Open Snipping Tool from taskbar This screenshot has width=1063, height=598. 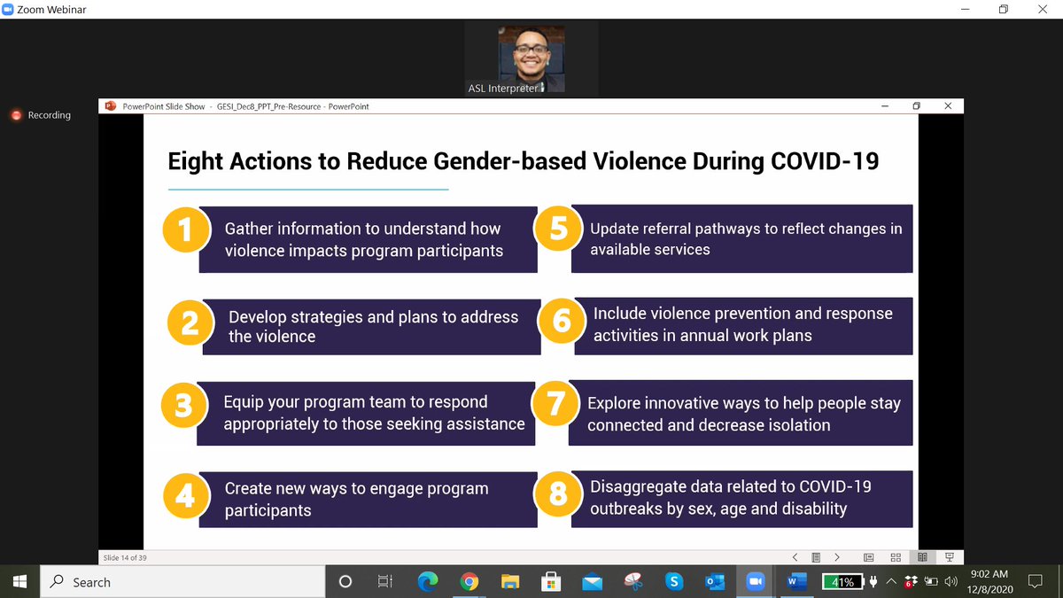(632, 581)
